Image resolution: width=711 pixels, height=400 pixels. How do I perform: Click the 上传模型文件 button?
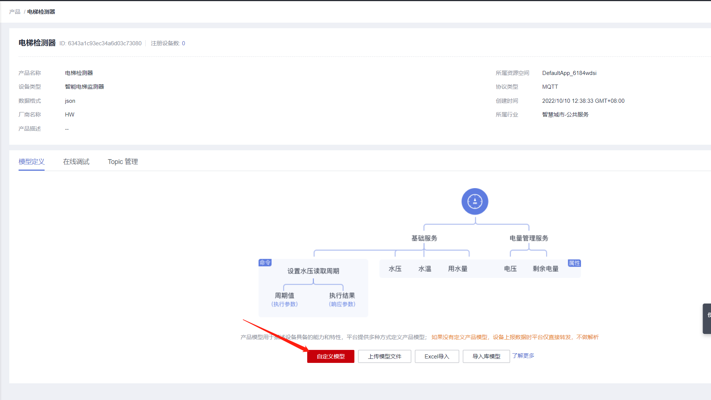(384, 357)
